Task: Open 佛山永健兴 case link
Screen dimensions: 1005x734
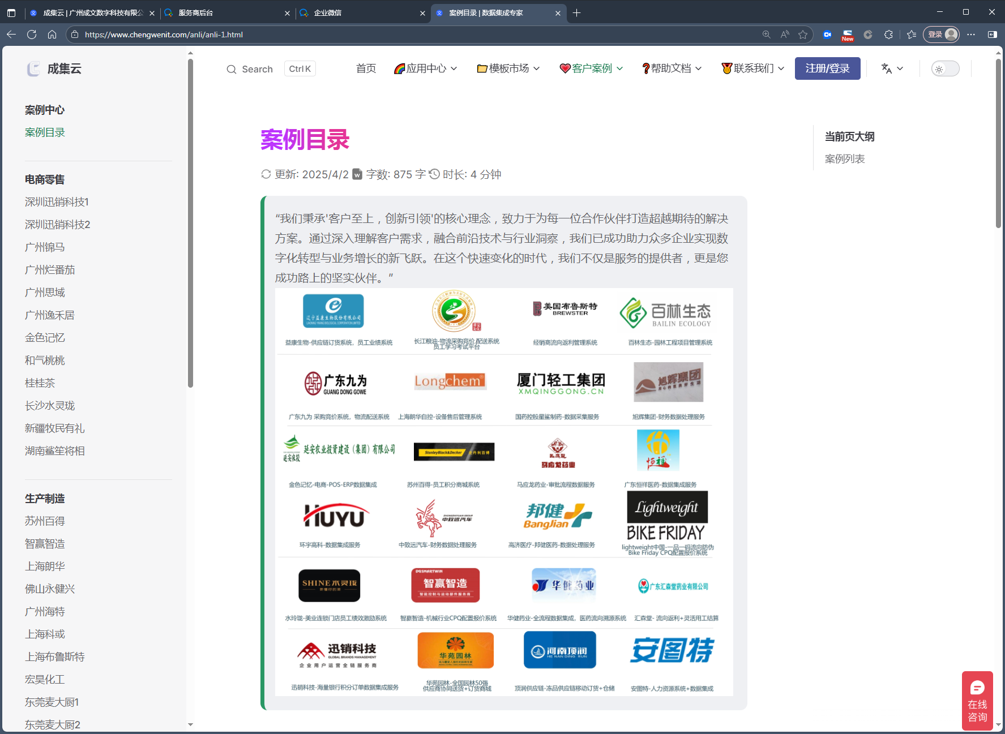Action: click(x=50, y=589)
